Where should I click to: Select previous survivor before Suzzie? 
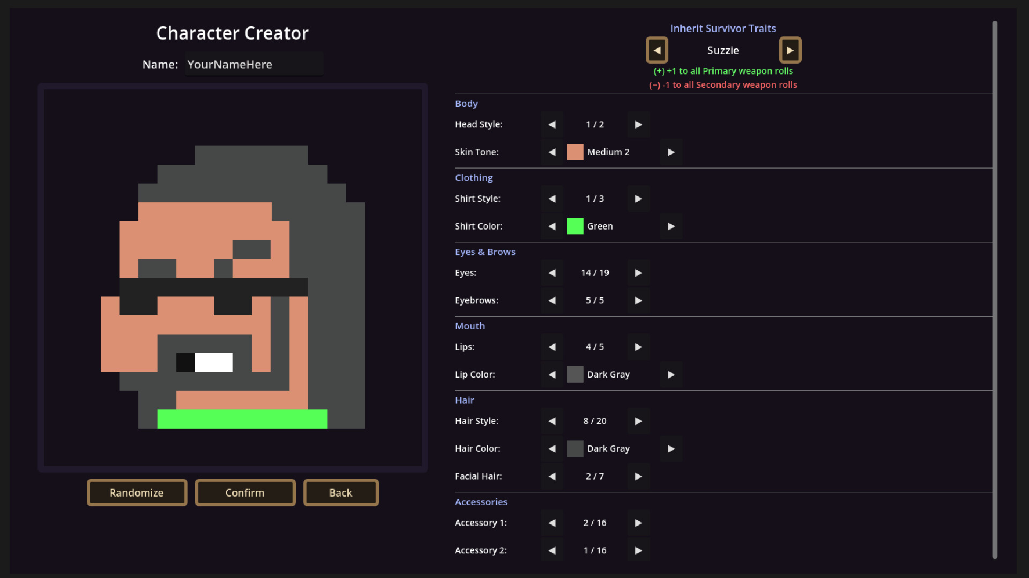pyautogui.click(x=657, y=50)
